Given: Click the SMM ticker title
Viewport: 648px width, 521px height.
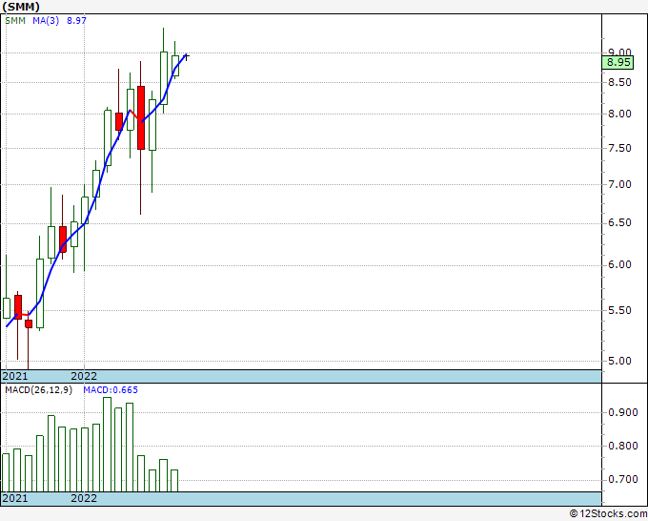Looking at the screenshot, I should pos(21,7).
